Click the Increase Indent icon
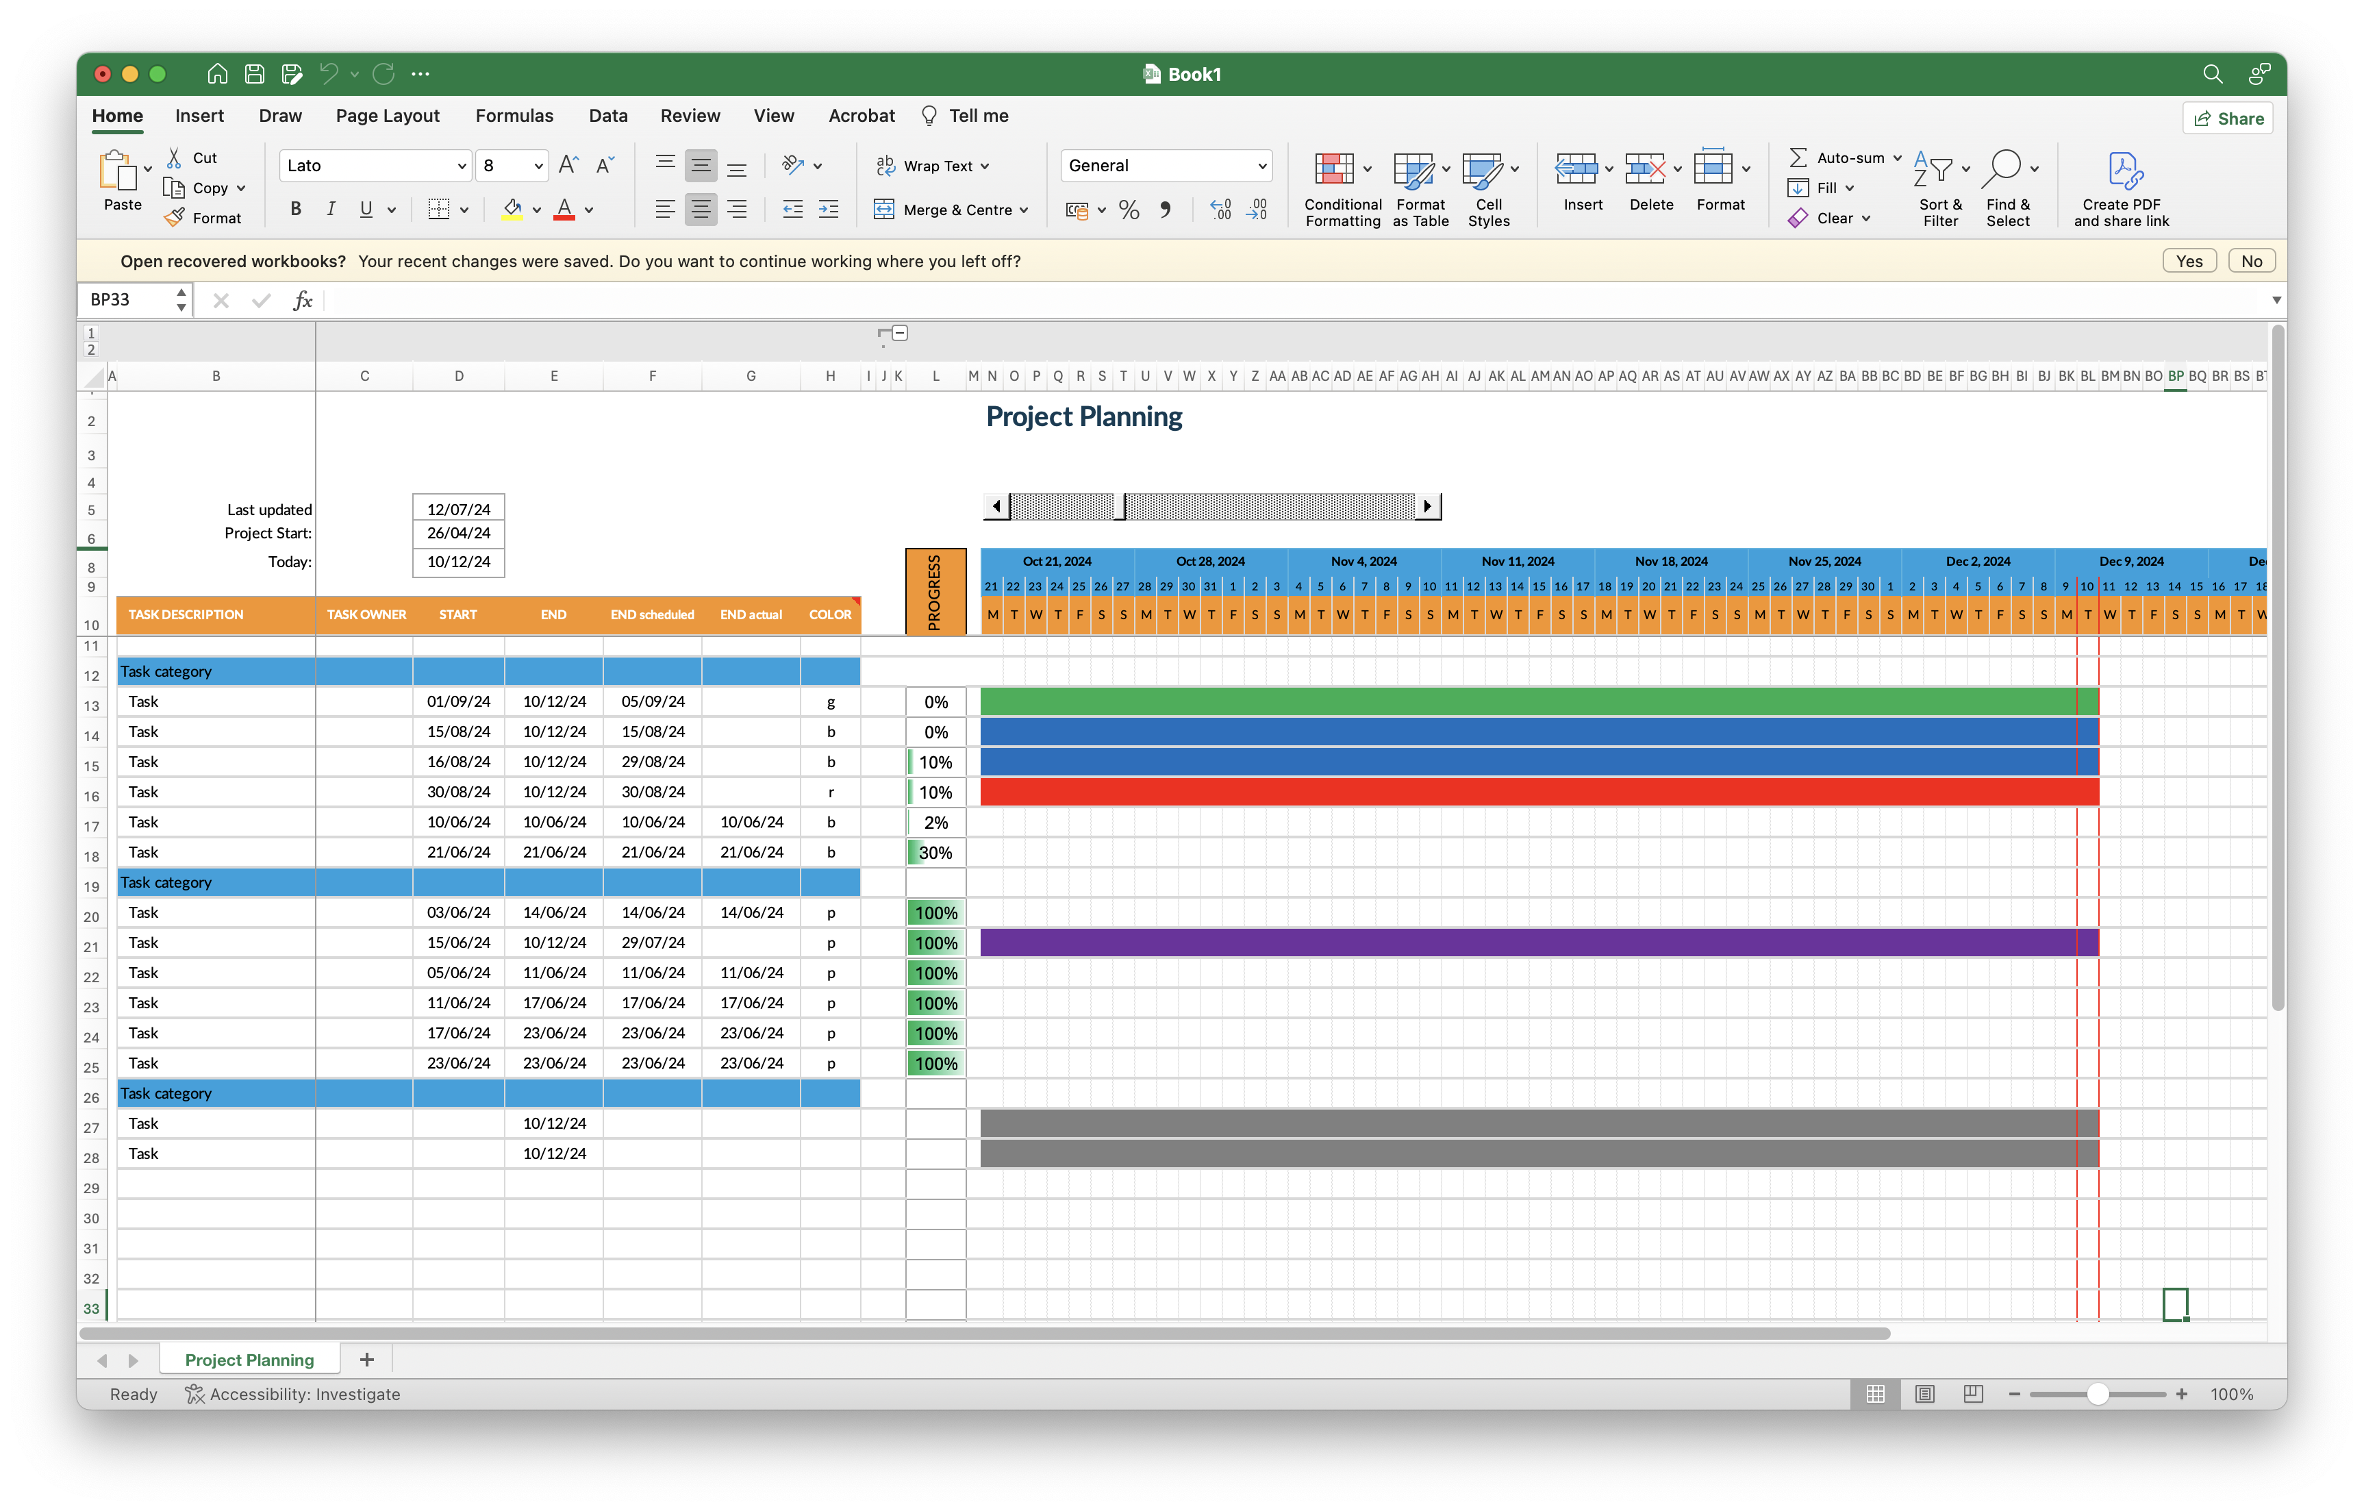 (829, 209)
